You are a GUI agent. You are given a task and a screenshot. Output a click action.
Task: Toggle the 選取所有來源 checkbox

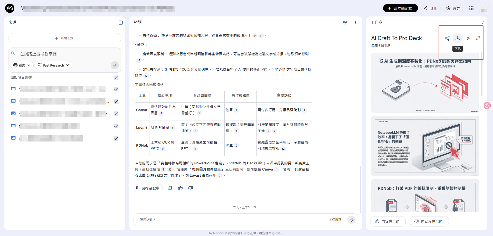pyautogui.click(x=116, y=78)
